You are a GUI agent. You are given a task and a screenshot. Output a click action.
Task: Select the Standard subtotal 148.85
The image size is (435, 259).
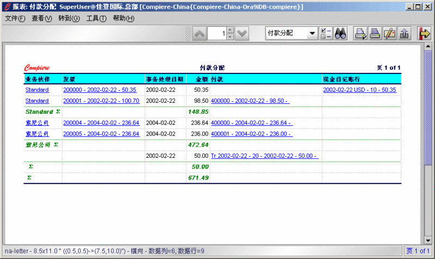coord(198,112)
